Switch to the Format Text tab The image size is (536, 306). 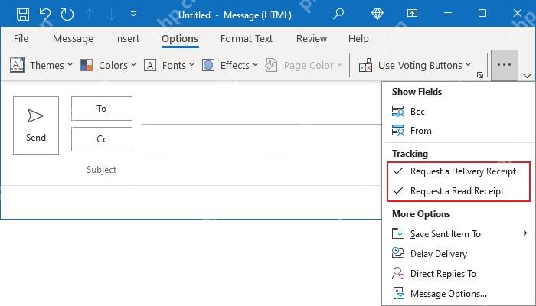pyautogui.click(x=247, y=38)
